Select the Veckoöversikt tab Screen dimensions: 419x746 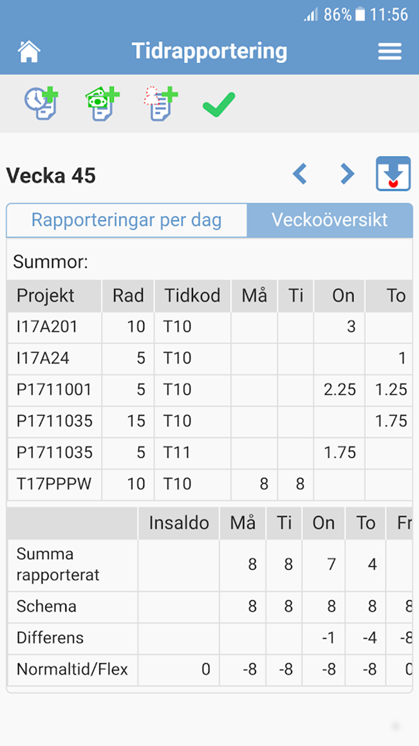[x=329, y=220]
